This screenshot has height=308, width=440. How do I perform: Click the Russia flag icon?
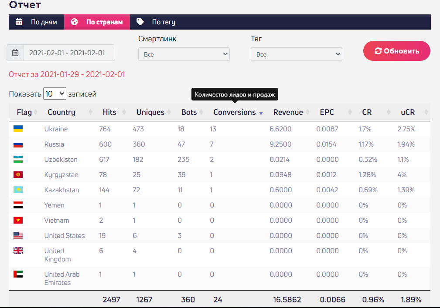click(x=18, y=144)
